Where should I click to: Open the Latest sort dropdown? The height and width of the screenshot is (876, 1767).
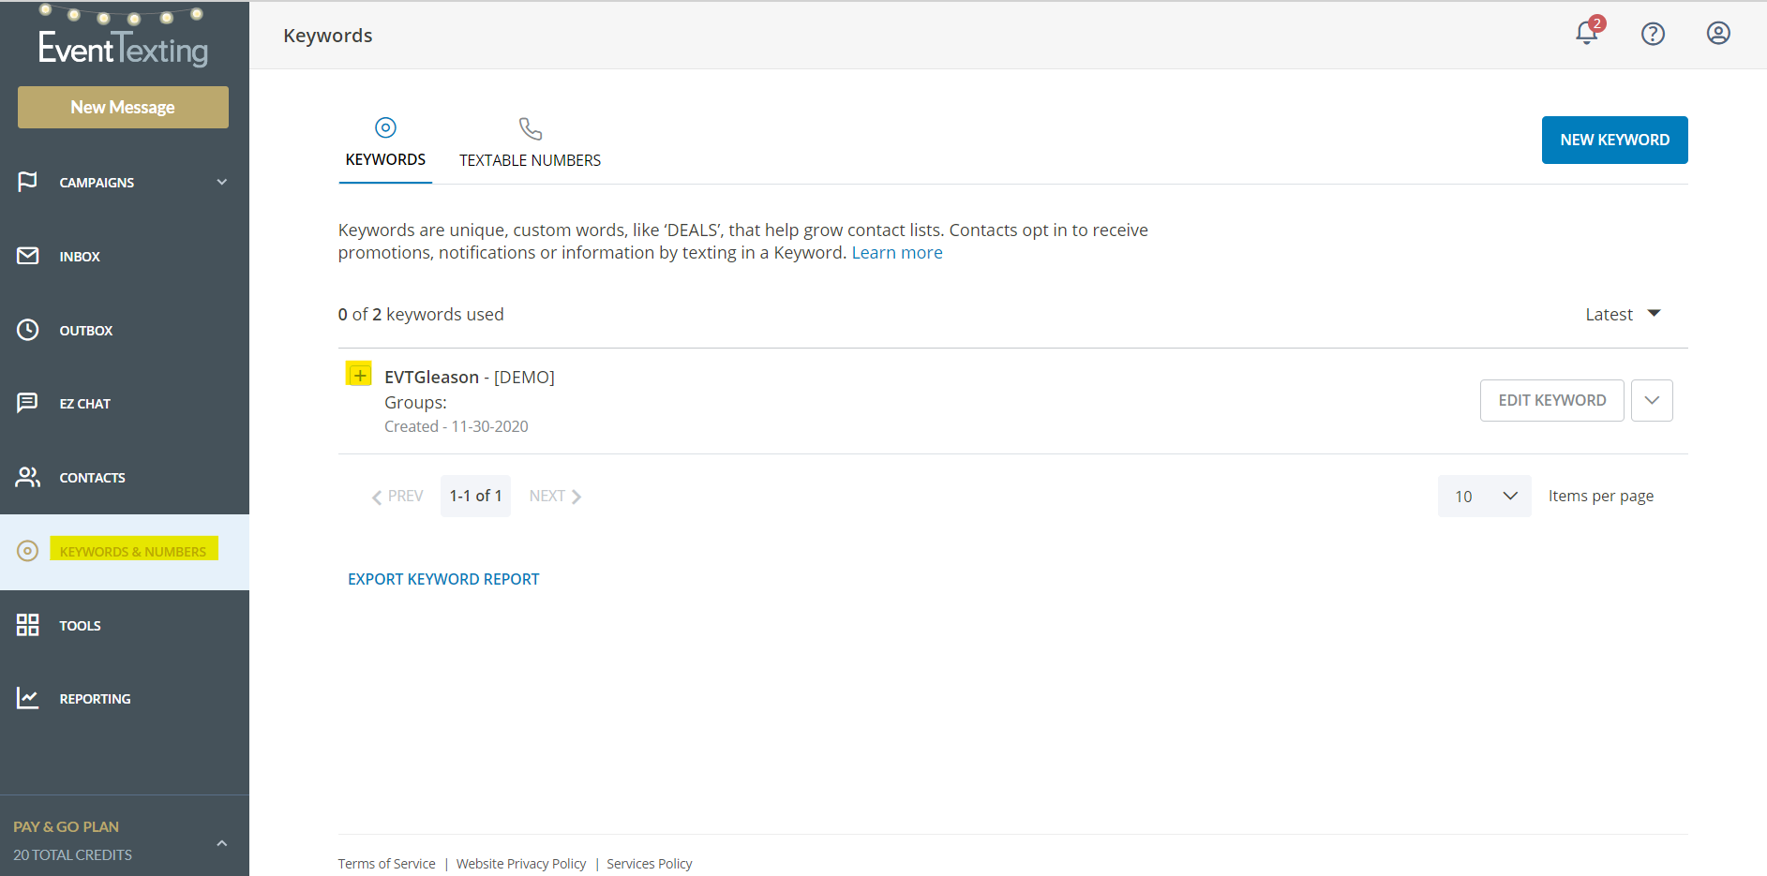pyautogui.click(x=1623, y=314)
